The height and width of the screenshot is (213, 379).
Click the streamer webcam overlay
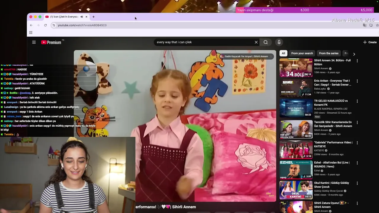click(x=68, y=175)
